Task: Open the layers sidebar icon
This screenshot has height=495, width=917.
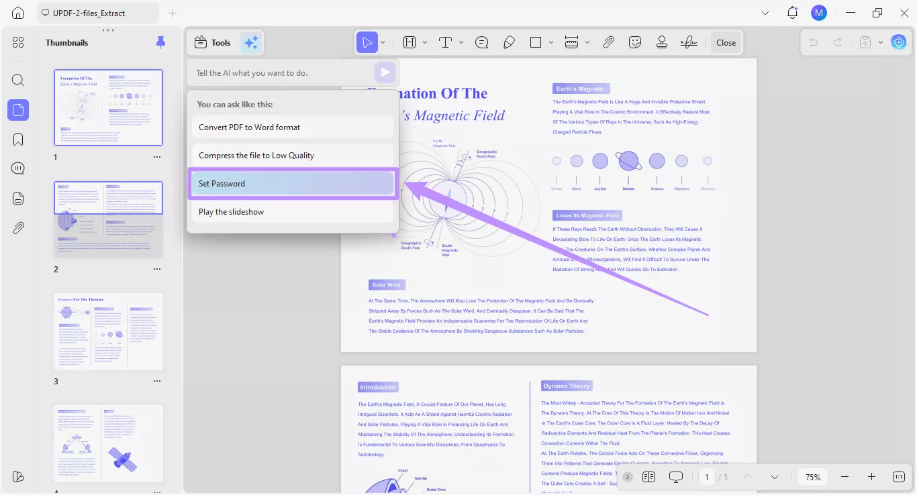Action: coord(18,198)
